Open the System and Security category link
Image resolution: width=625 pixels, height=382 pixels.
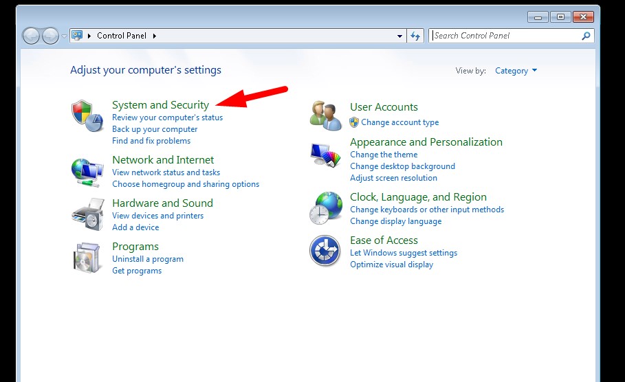click(160, 105)
